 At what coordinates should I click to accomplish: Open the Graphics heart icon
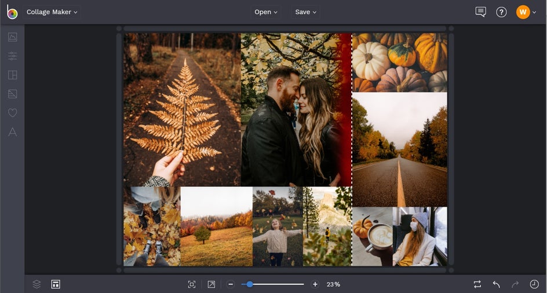click(x=12, y=113)
